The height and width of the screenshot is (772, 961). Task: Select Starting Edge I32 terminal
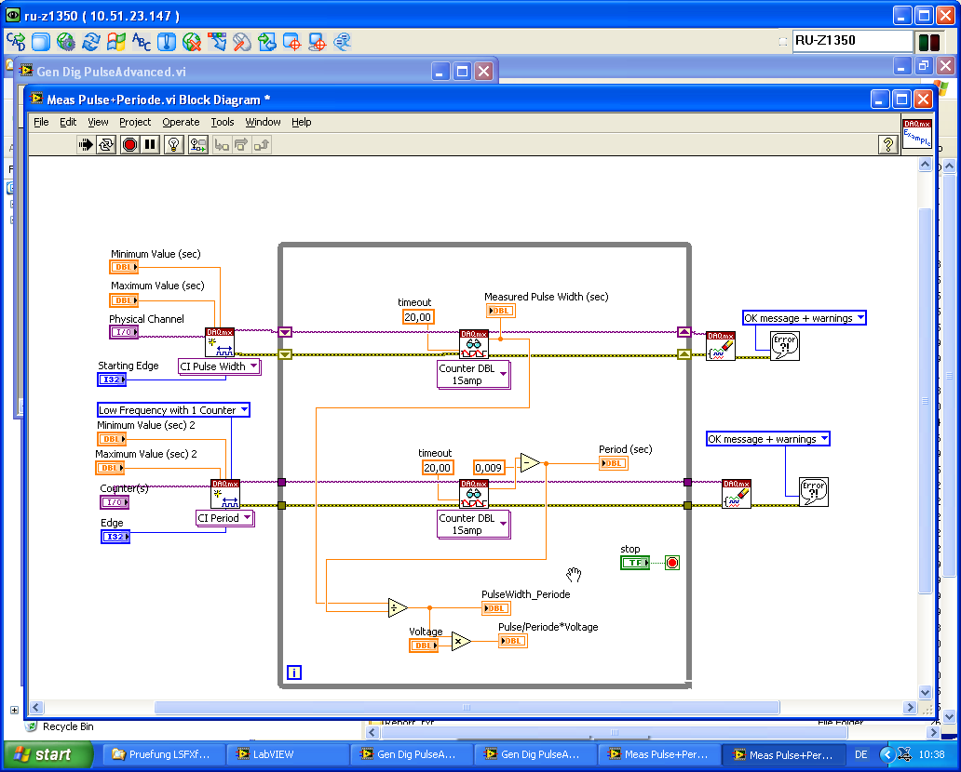coord(112,379)
